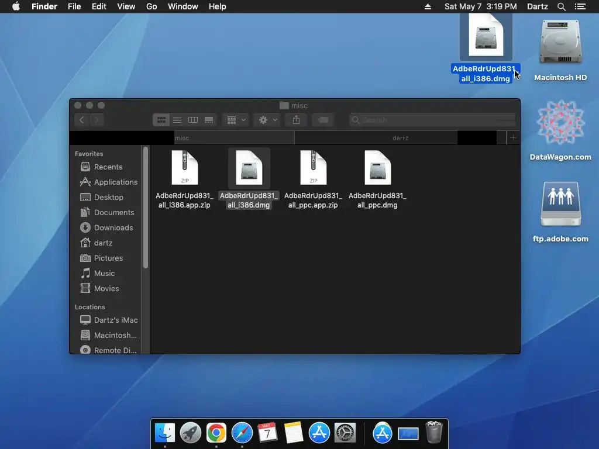The image size is (599, 449).
Task: Open the Window menu
Action: pyautogui.click(x=183, y=6)
